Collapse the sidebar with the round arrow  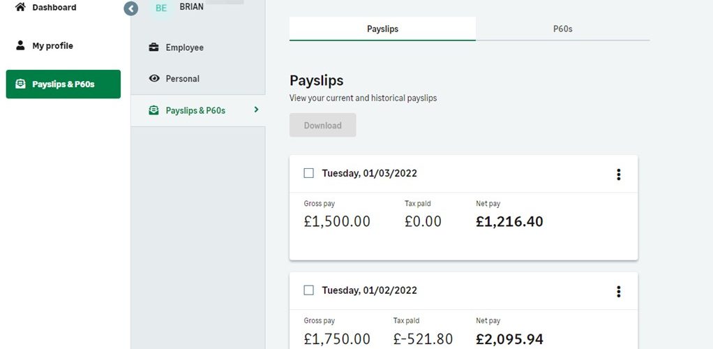131,8
